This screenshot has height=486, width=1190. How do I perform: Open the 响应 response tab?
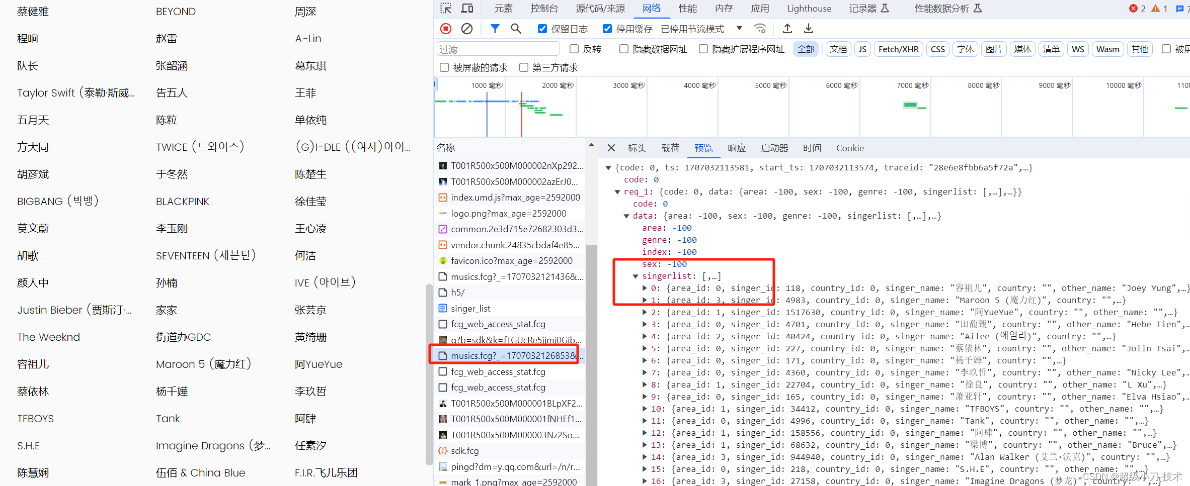point(737,148)
